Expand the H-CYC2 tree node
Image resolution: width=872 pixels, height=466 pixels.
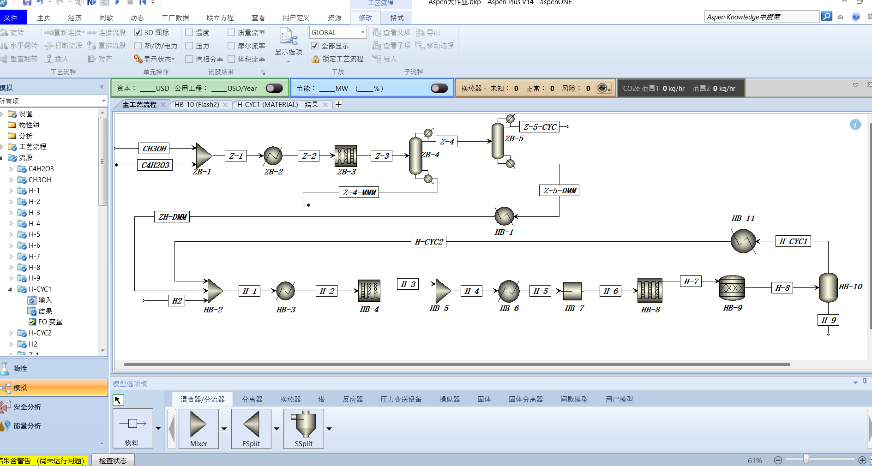click(11, 333)
